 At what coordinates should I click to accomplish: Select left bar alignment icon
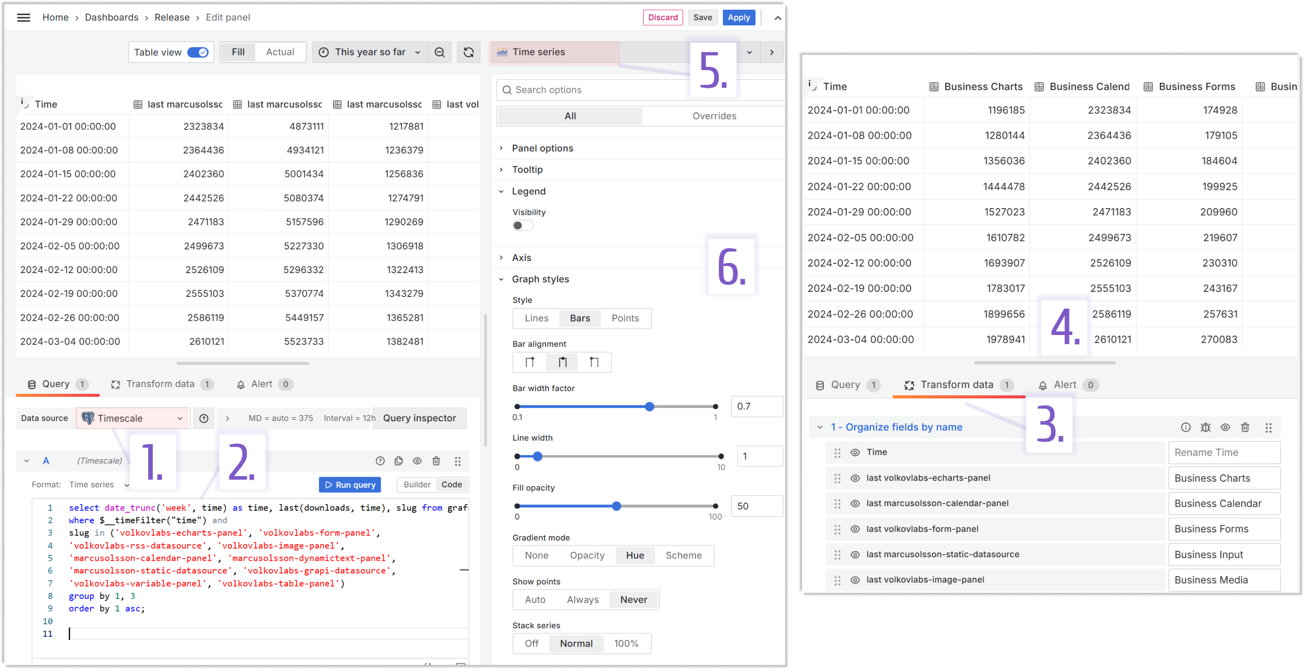[x=529, y=363]
